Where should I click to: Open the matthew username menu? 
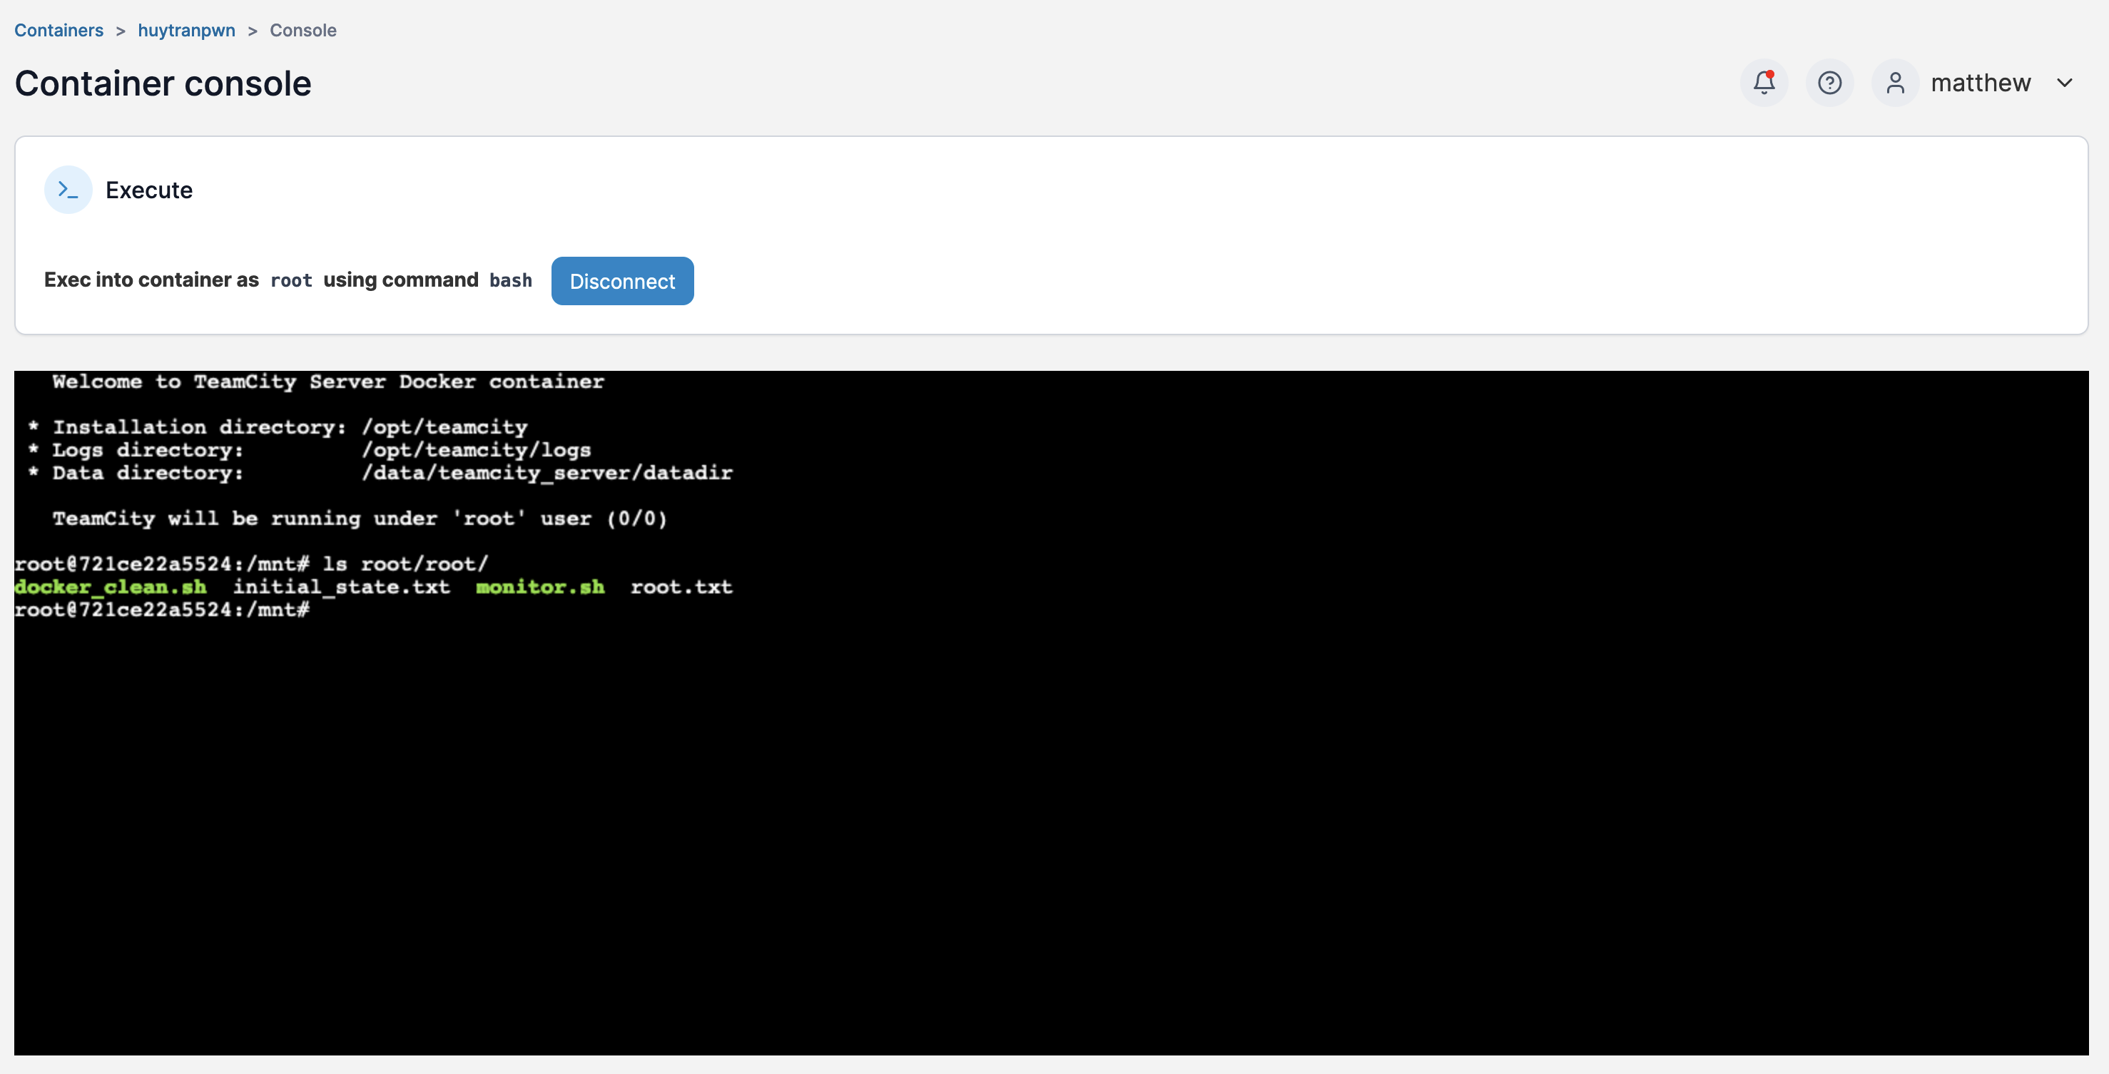tap(1980, 83)
